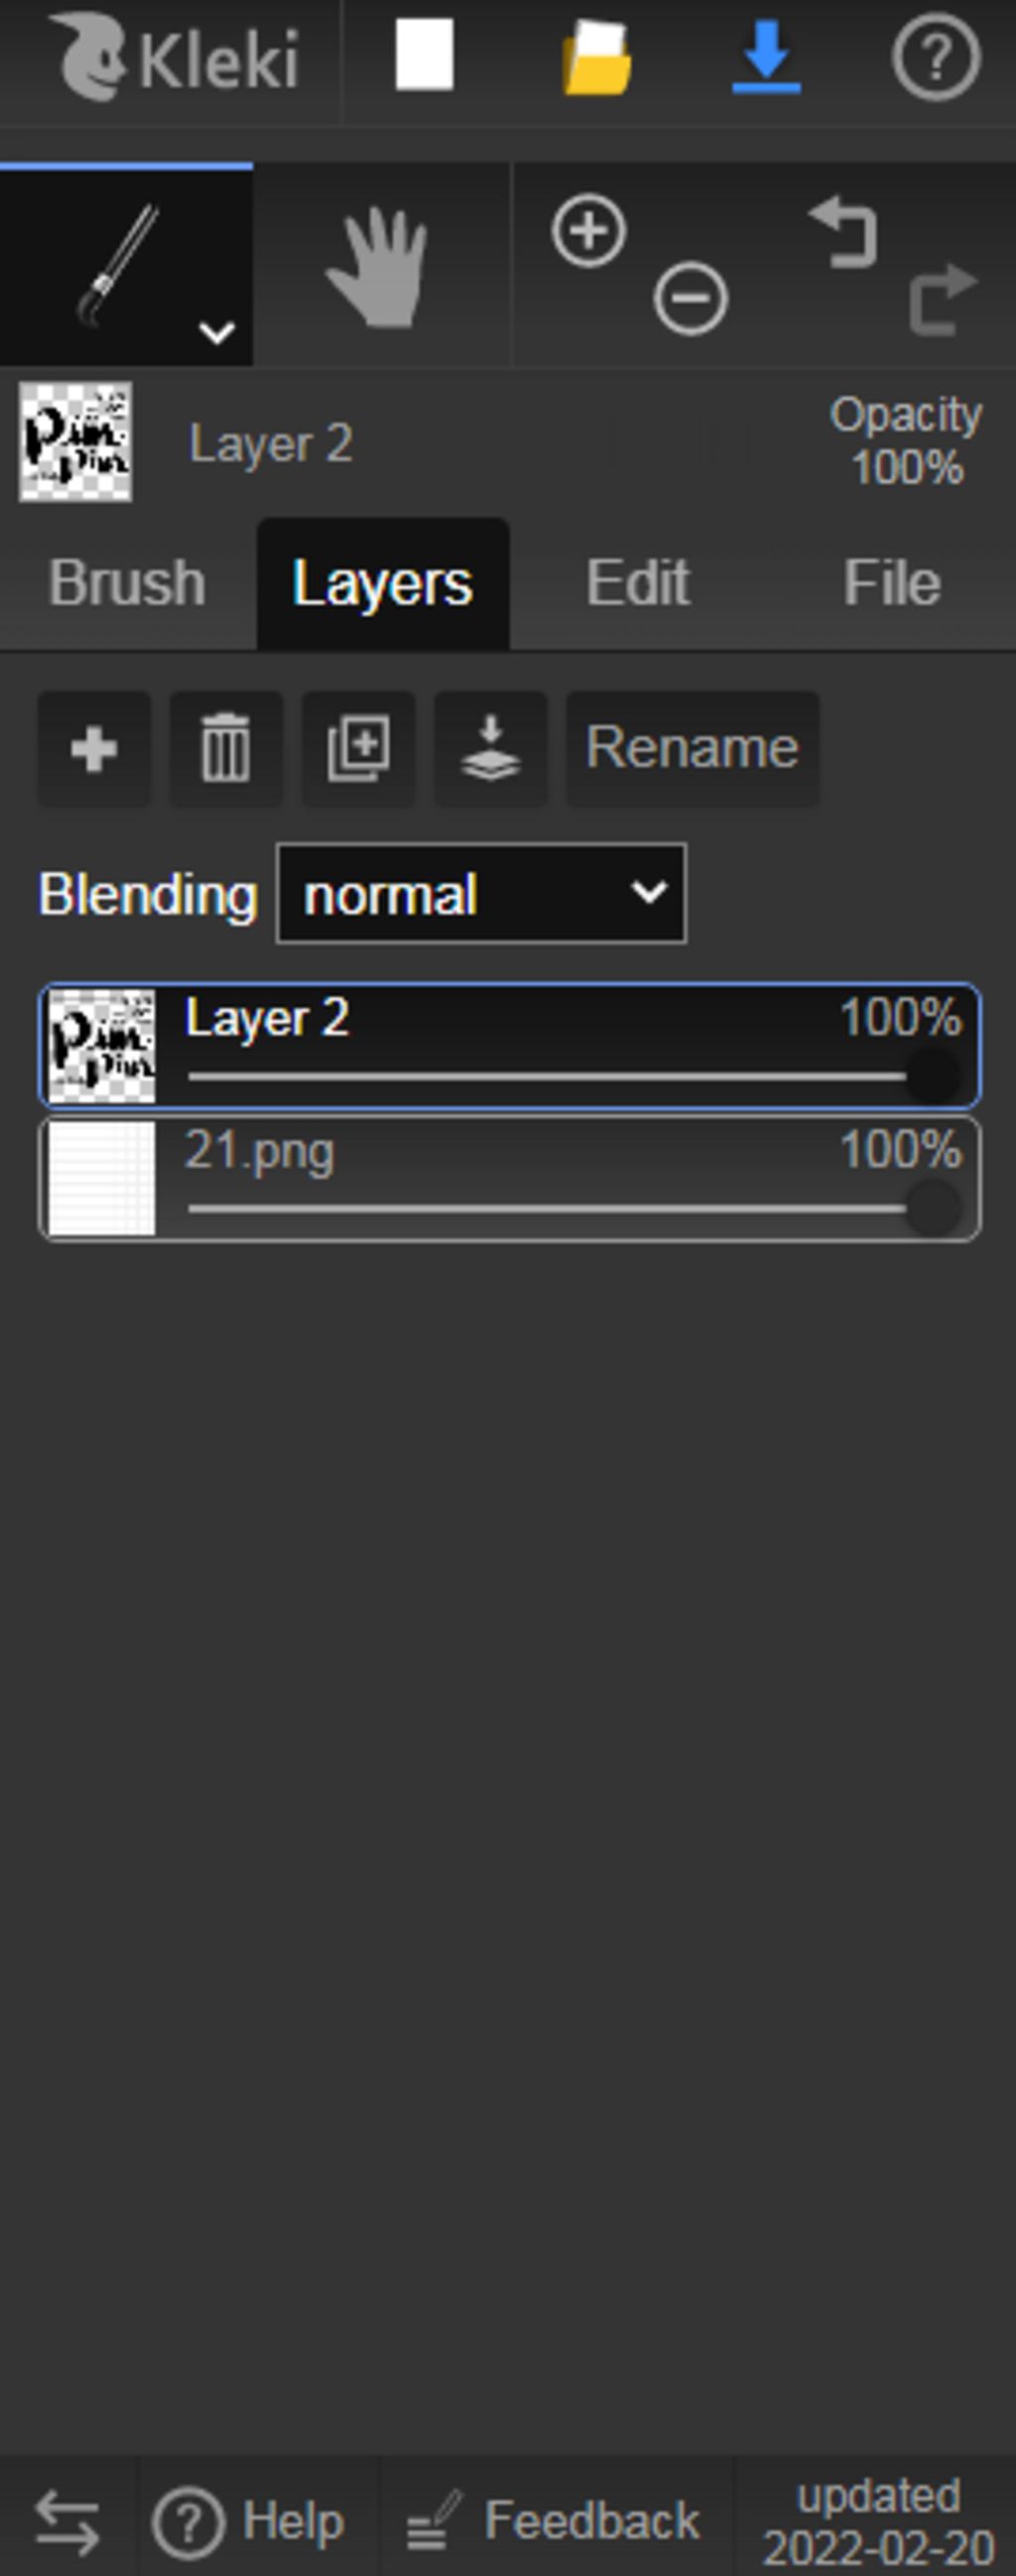1016x2576 pixels.
Task: Undo the last action
Action: pyautogui.click(x=843, y=232)
